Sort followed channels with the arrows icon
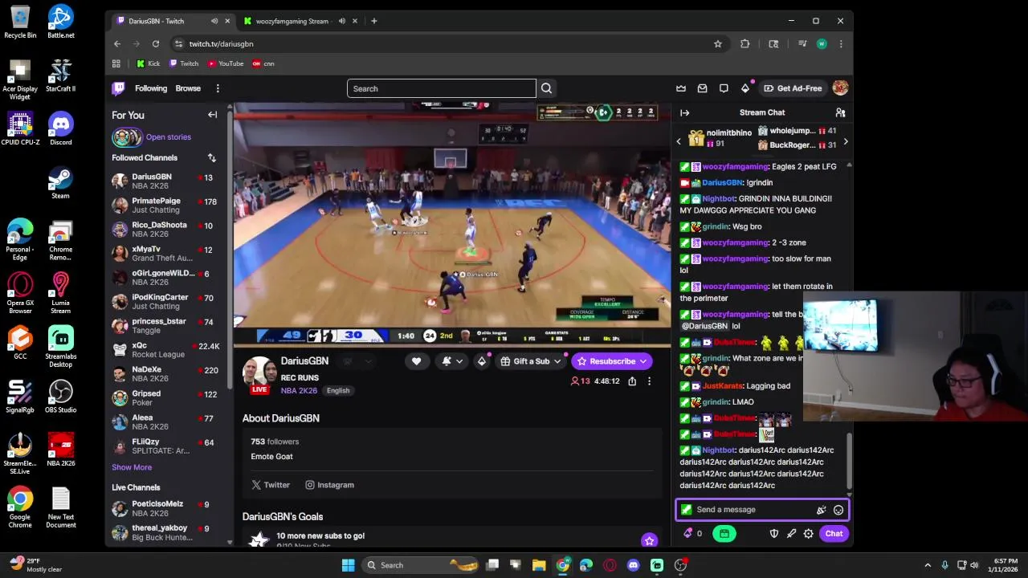The image size is (1028, 578). 212,157
